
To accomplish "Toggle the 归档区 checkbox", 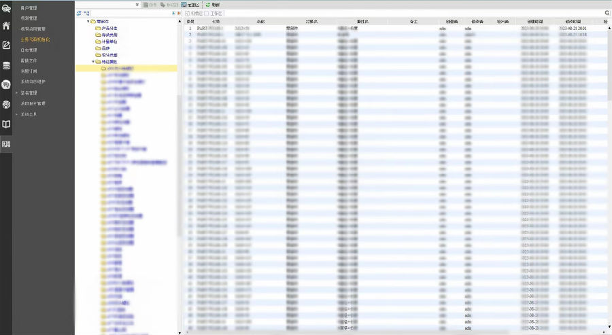I will tap(188, 14).
